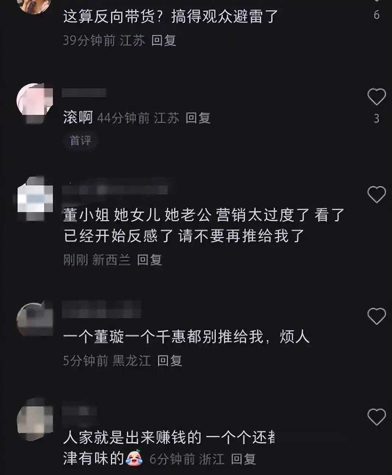Tap heart on '一个董璇一个千惠' comment

click(x=377, y=316)
